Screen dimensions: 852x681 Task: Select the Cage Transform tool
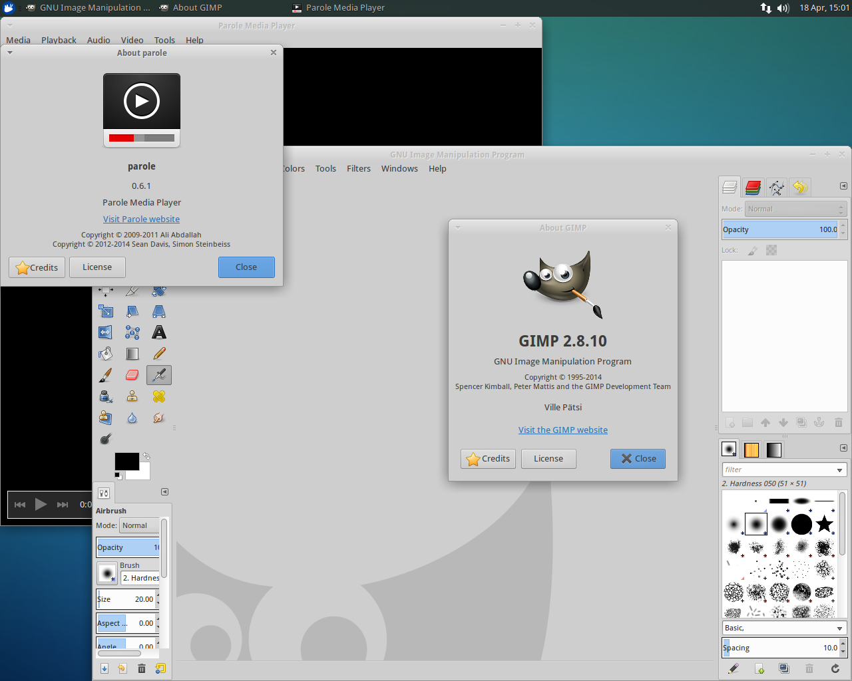pos(132,333)
